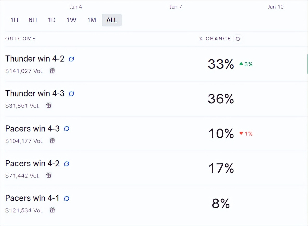Open the link icon next to Pacers win 4-1

click(66, 198)
